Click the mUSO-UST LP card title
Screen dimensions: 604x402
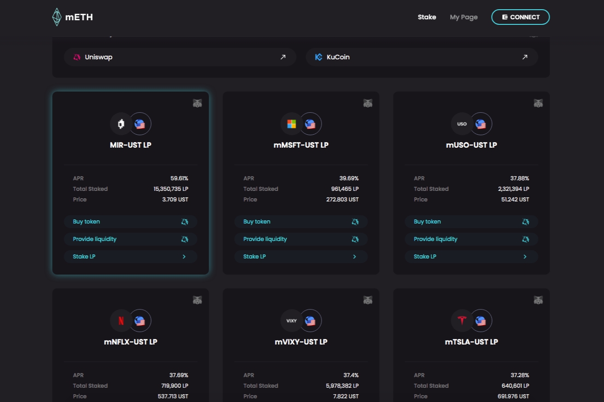click(x=471, y=145)
